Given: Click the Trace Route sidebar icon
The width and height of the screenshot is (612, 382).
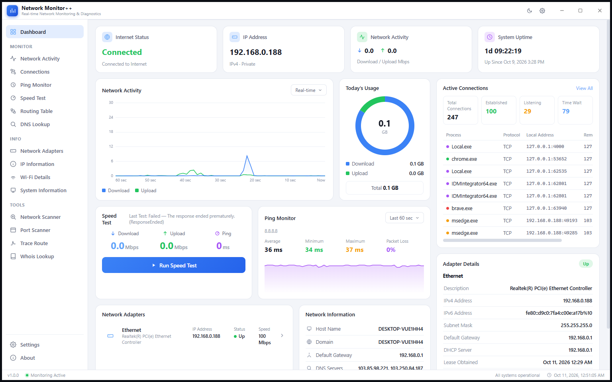Looking at the screenshot, I should tap(13, 243).
